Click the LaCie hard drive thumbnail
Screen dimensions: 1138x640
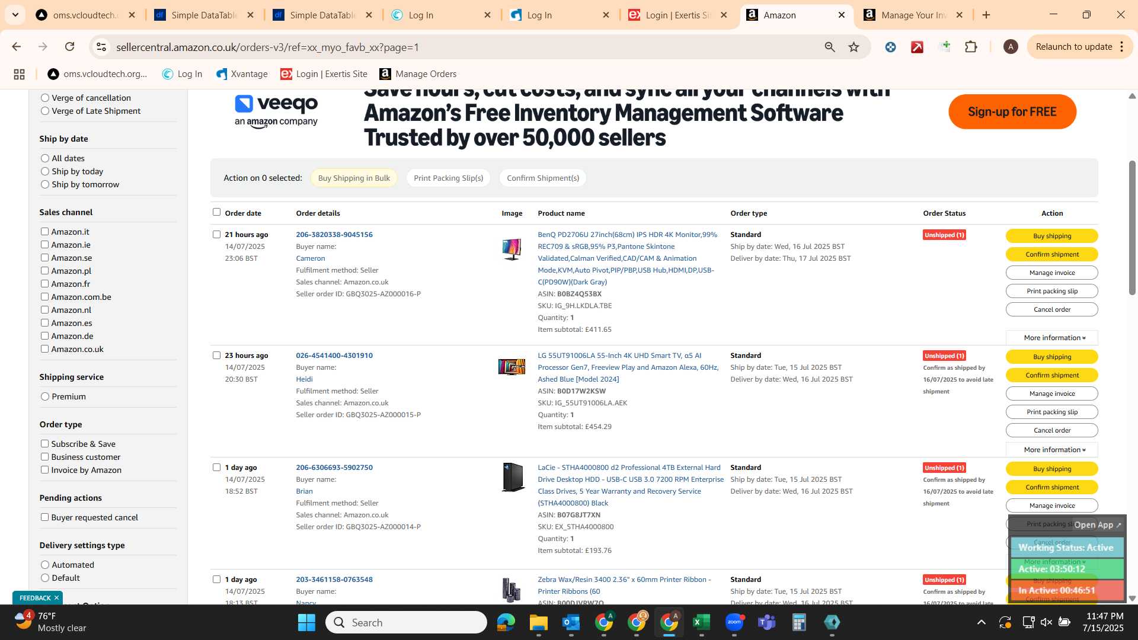coord(513,477)
